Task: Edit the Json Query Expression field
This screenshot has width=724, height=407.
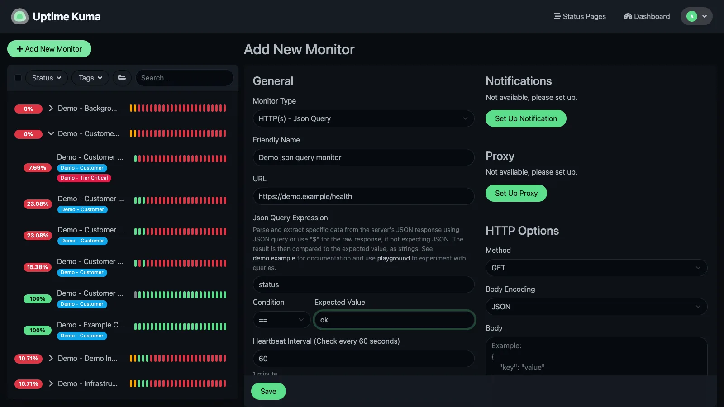Action: (363, 284)
